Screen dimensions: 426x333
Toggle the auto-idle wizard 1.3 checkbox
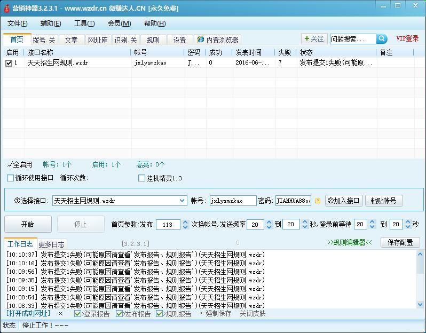click(x=141, y=178)
